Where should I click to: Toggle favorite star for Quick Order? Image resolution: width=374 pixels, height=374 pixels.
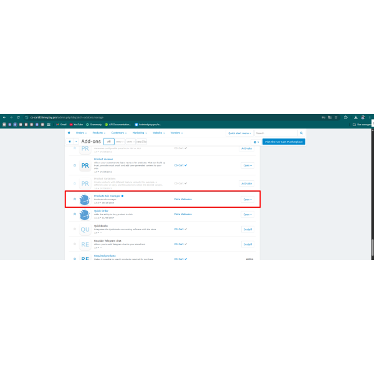click(75, 214)
